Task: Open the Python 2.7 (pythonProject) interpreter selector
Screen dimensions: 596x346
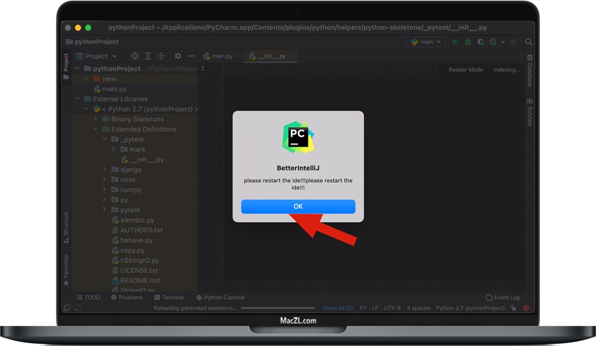Action: (x=470, y=308)
